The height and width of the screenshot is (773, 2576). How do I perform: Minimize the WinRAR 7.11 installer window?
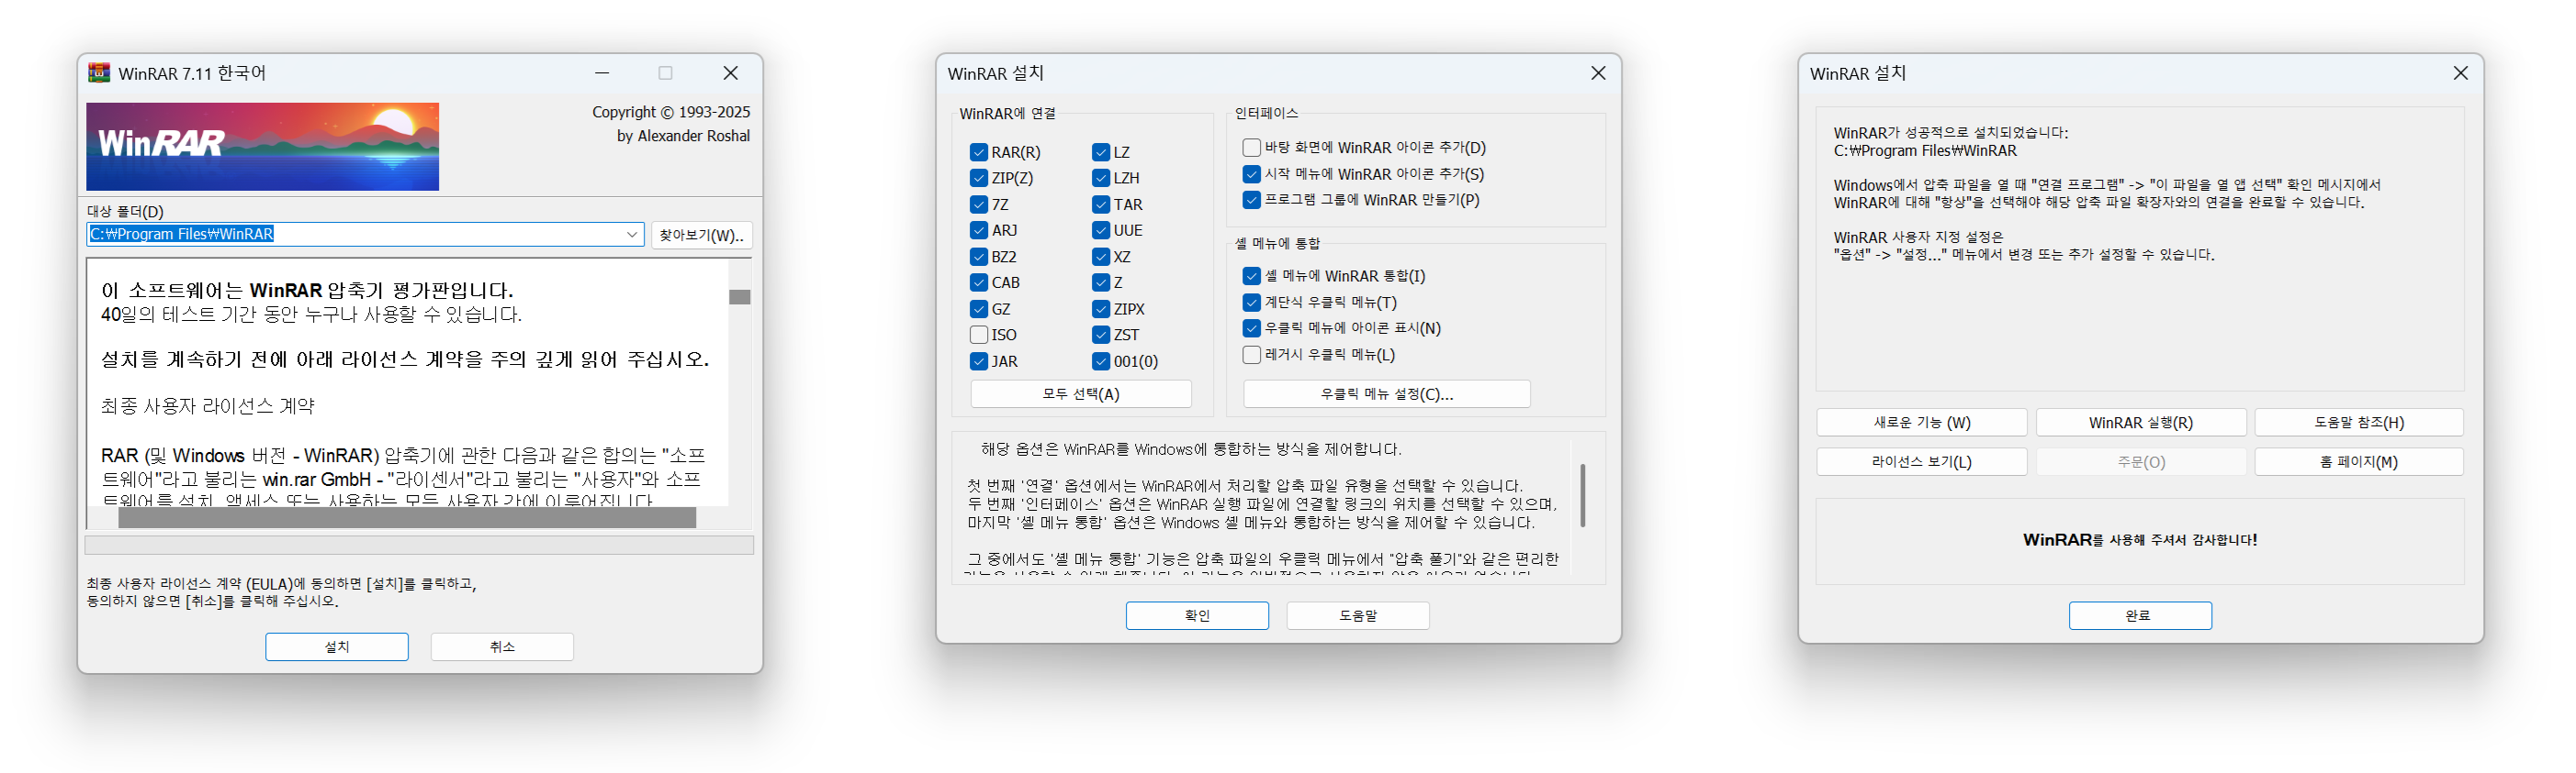tap(602, 73)
